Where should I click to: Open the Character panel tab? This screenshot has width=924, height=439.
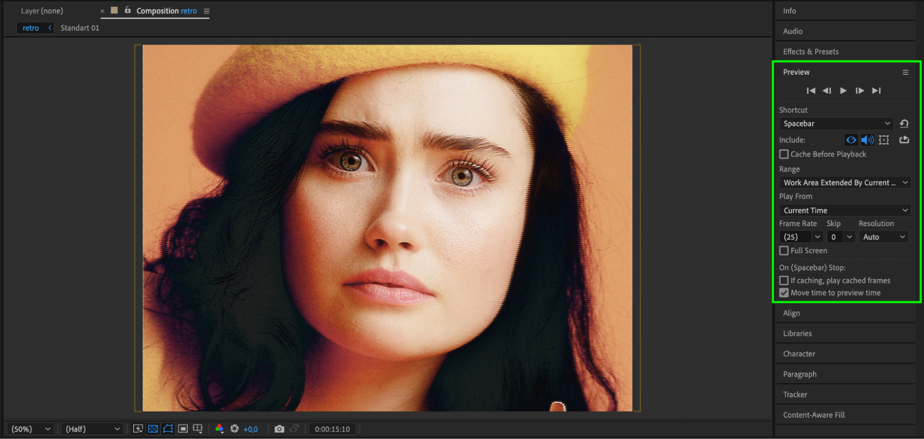click(799, 354)
